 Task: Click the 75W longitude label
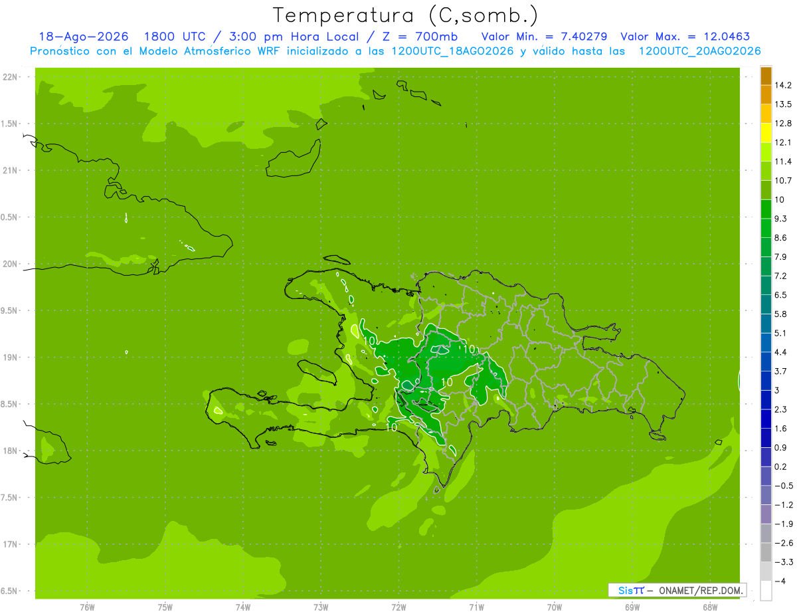click(165, 607)
